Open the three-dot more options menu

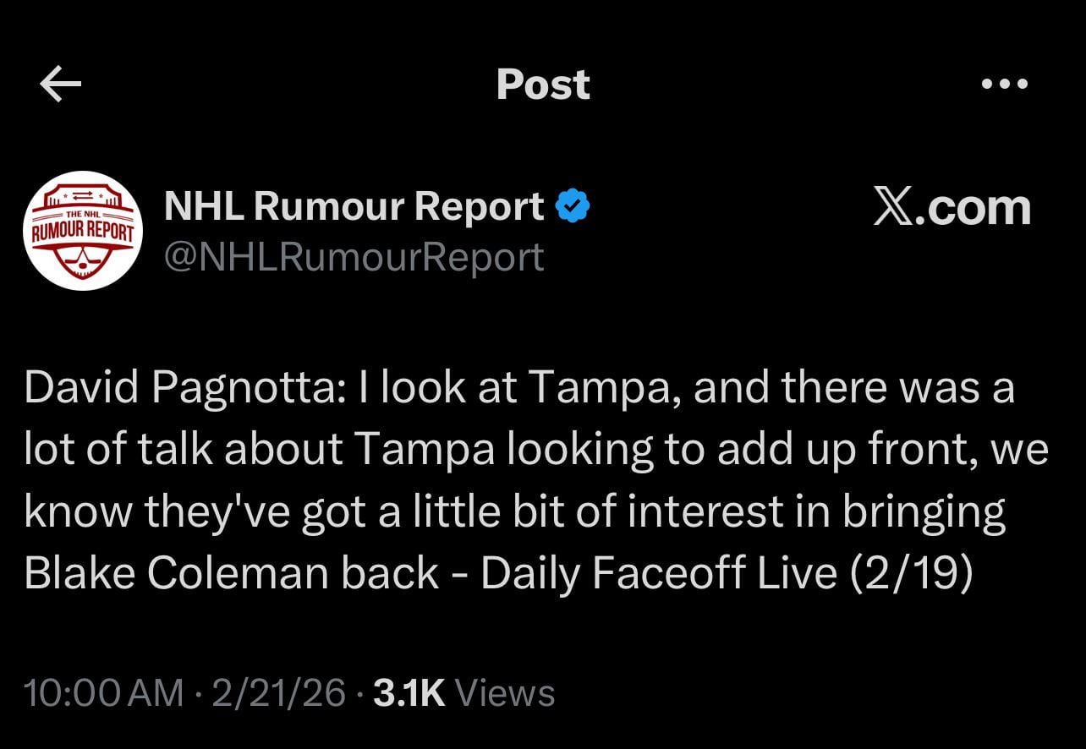(x=1005, y=84)
